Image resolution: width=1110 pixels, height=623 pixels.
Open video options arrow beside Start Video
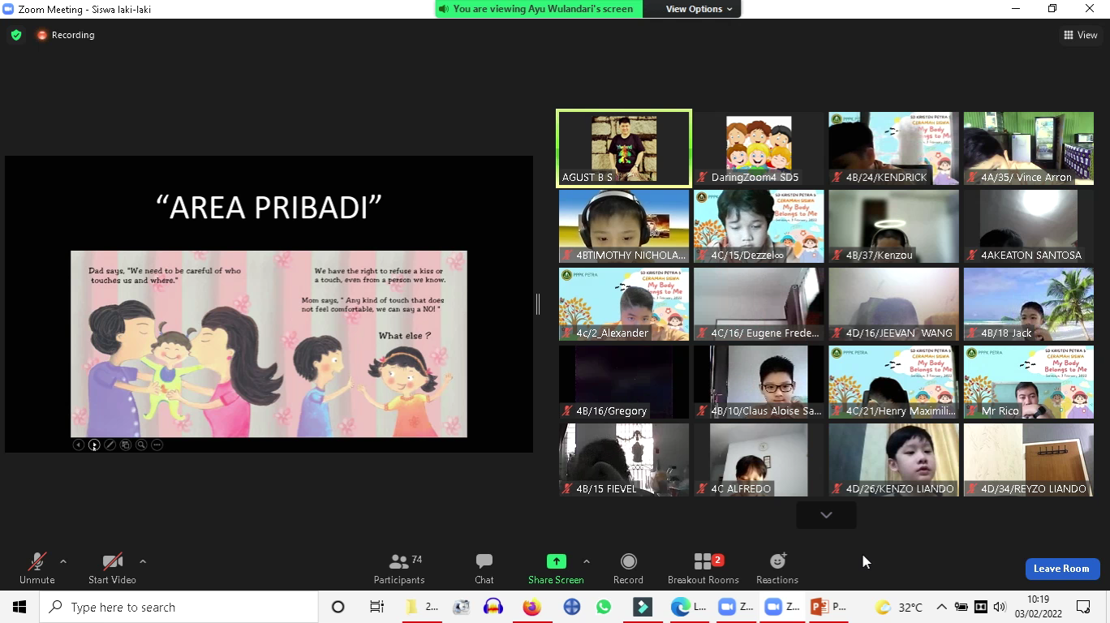tap(143, 561)
